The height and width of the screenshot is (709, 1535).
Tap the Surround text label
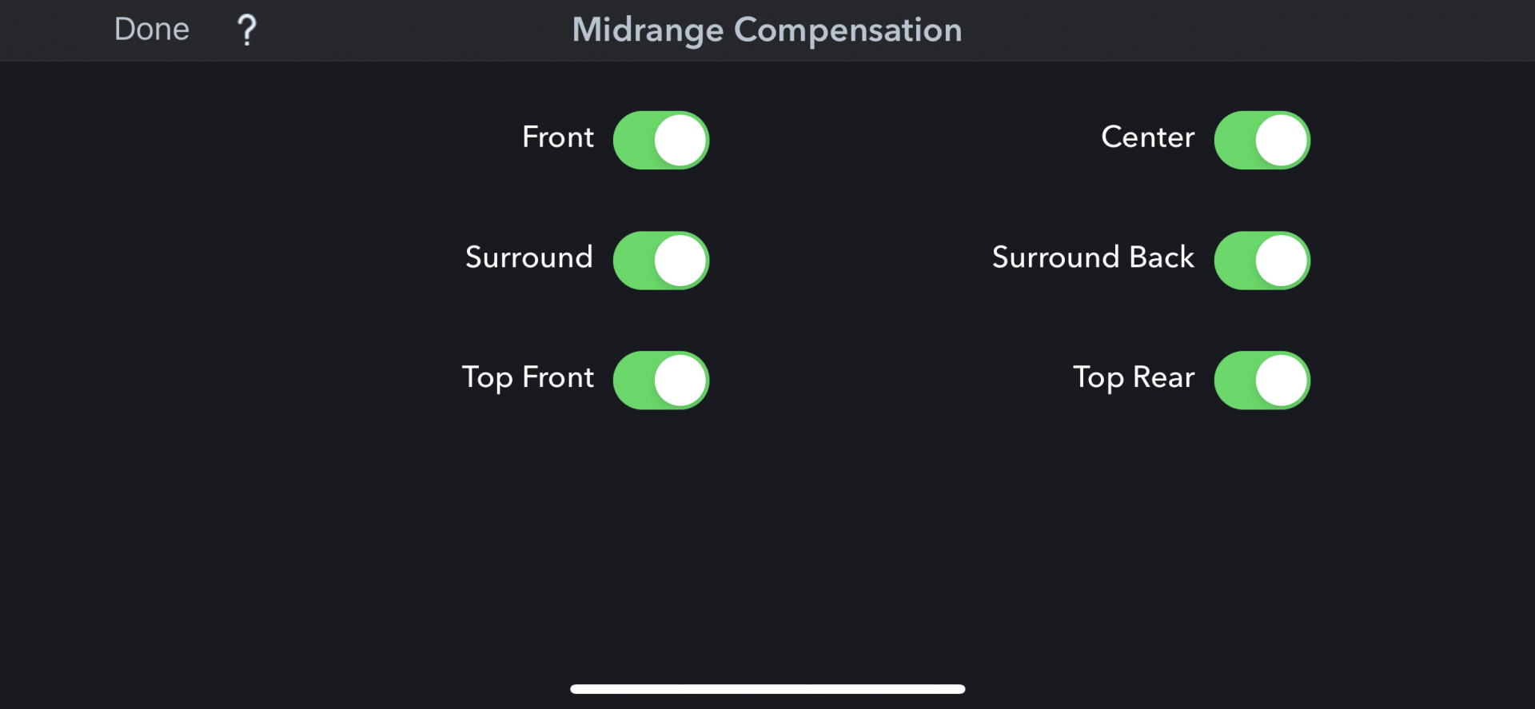coord(529,257)
